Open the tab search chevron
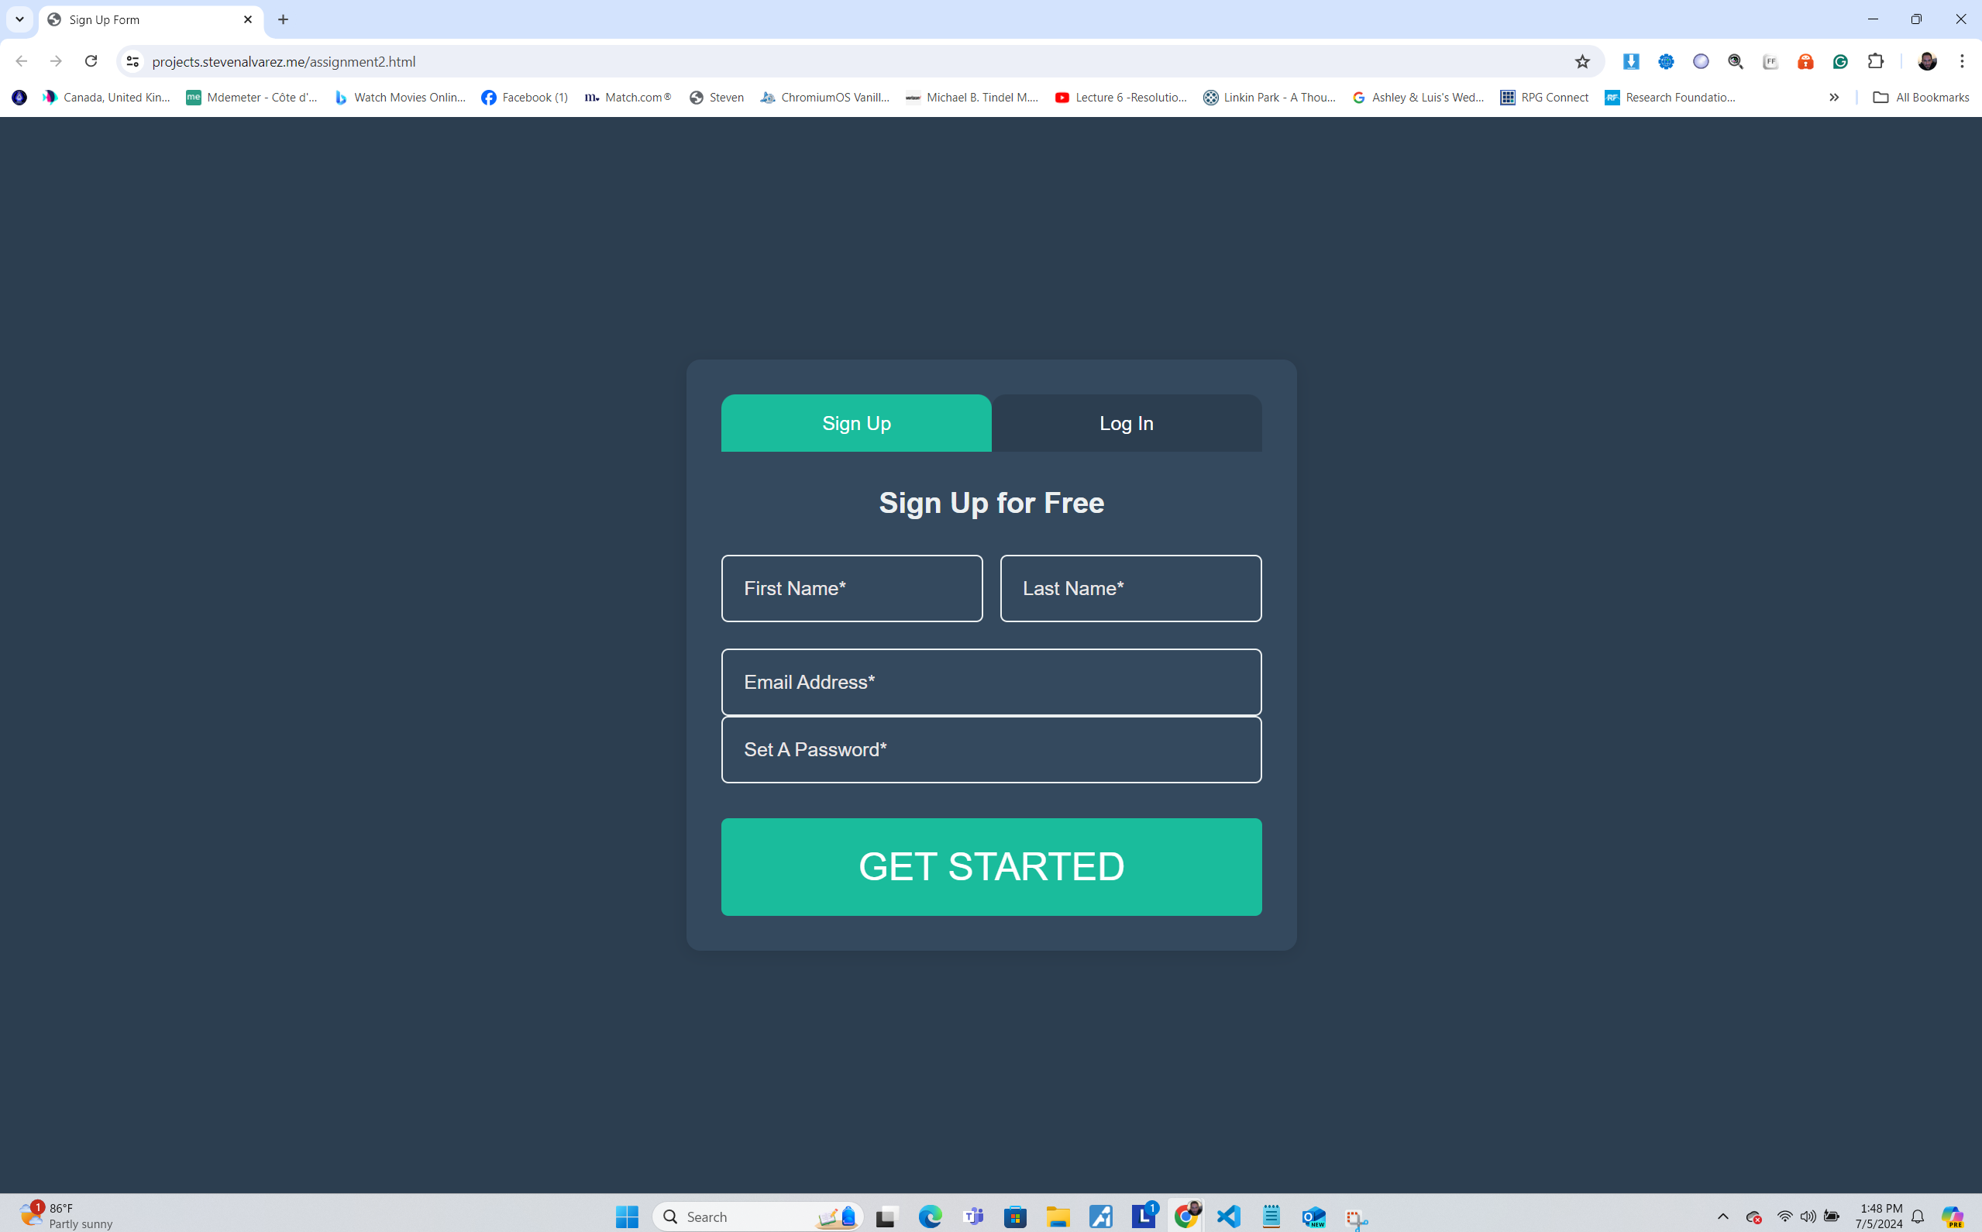1982x1232 pixels. click(19, 19)
